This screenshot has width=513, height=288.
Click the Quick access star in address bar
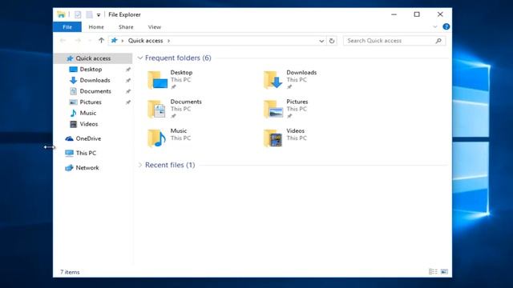[x=114, y=41]
